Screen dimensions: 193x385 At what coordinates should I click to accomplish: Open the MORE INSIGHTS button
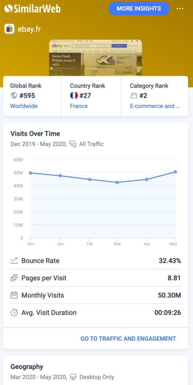pos(139,9)
